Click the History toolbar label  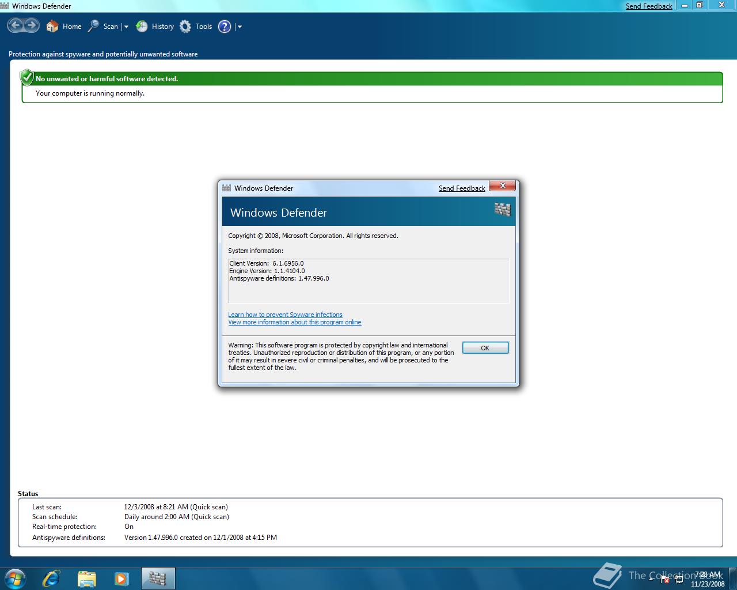(163, 27)
